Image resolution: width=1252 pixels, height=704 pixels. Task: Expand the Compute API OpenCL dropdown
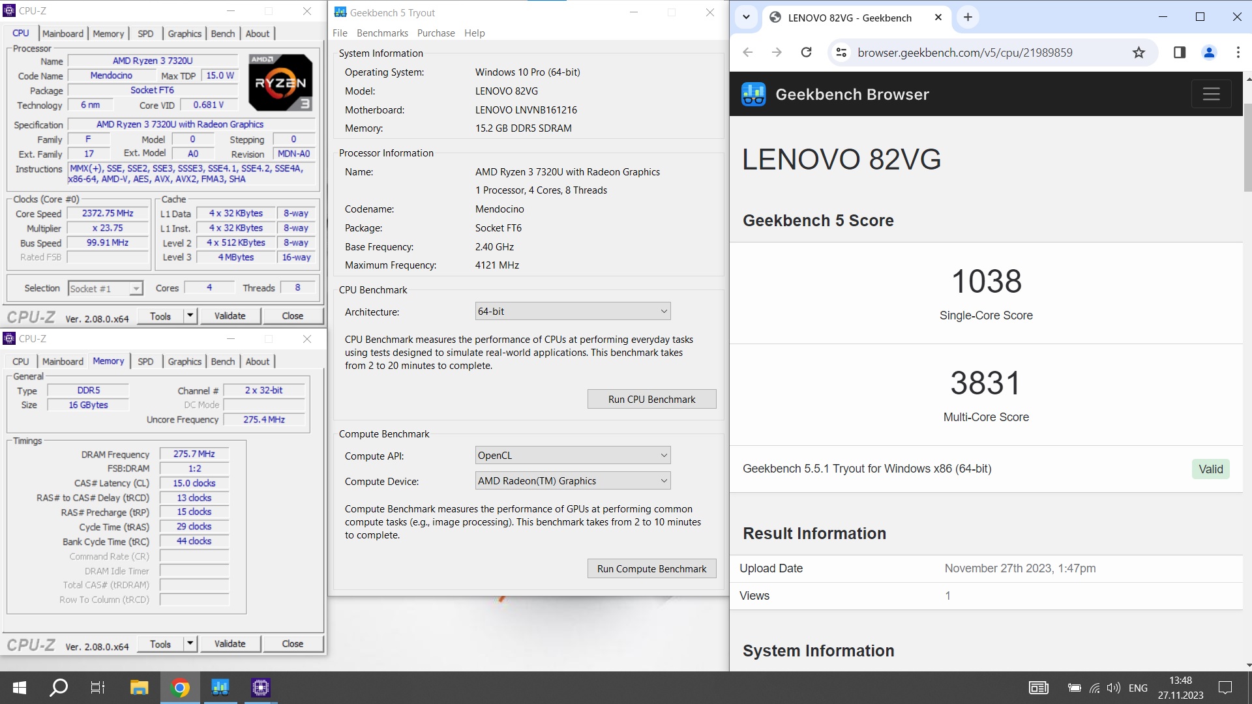(x=573, y=456)
